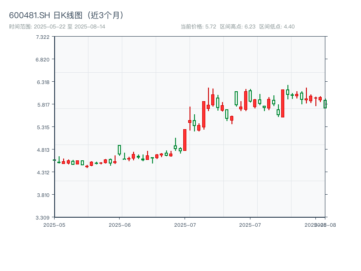This screenshot has width=361, height=271.
Task: Select the 6.820 y-axis tick label
Action: (x=43, y=59)
